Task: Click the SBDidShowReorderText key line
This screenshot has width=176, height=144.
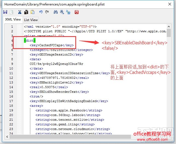Action: click(59, 92)
